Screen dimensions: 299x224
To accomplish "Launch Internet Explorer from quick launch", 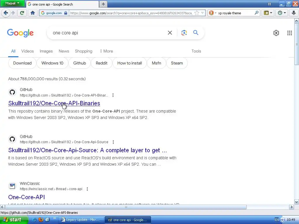I will 34,220.
